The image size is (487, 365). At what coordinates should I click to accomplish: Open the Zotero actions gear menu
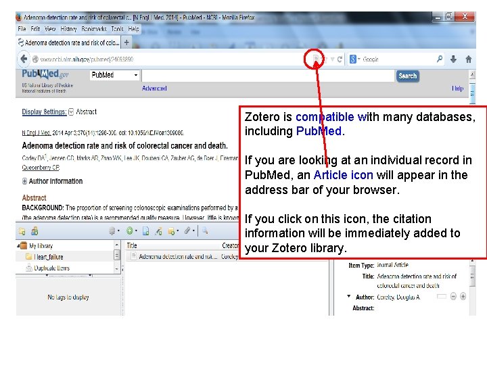(114, 231)
